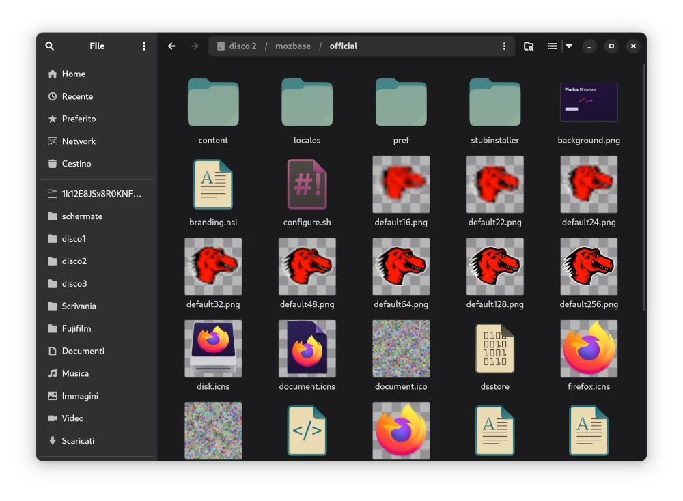The width and height of the screenshot is (683, 501).
Task: Select the code file icon with angle brackets
Action: 307,431
